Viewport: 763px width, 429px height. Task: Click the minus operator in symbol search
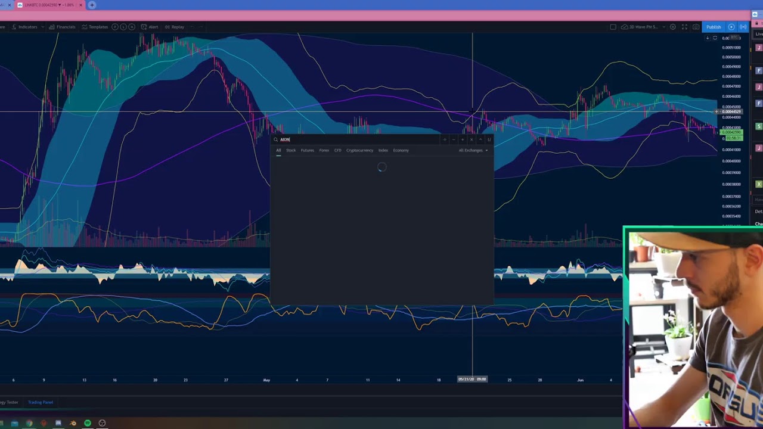coord(454,139)
